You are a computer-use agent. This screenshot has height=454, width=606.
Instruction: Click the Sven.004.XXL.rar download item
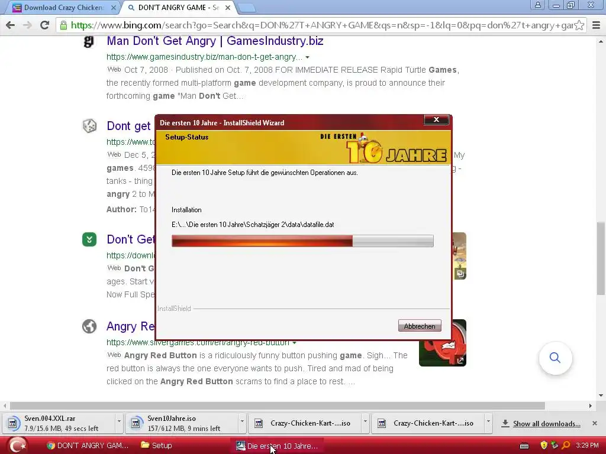click(59, 423)
